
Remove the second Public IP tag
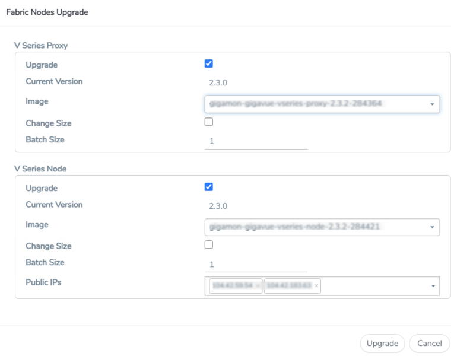tap(316, 286)
